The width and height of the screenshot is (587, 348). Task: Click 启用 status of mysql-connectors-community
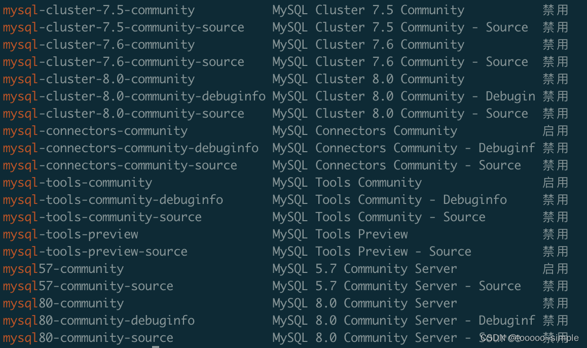[556, 131]
